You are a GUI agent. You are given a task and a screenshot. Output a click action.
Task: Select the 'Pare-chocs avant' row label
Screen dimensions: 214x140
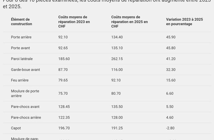(25, 107)
